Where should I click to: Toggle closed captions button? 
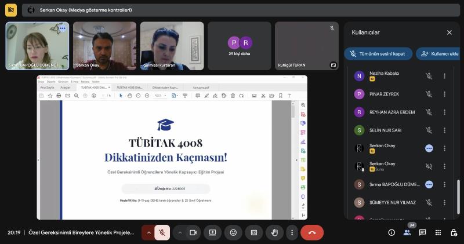254,232
